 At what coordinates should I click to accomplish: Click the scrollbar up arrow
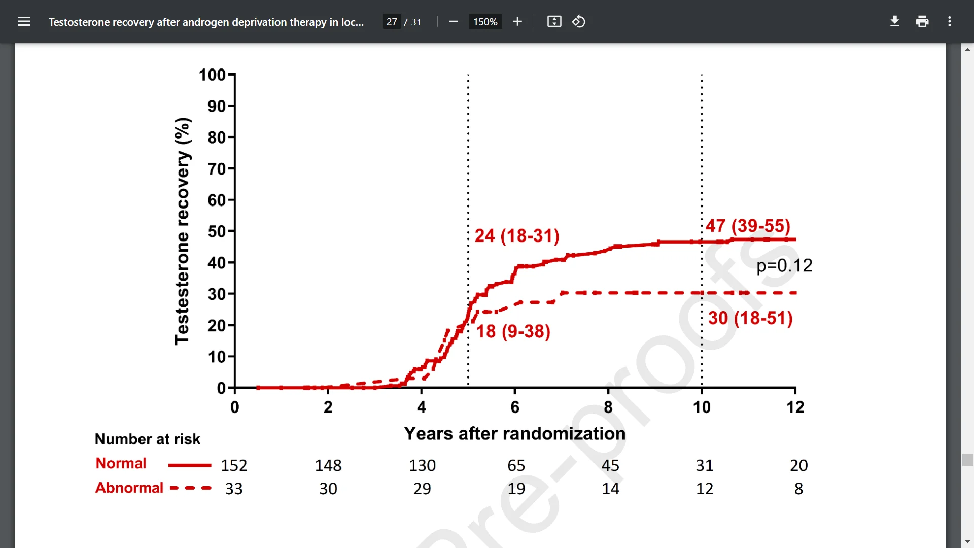pyautogui.click(x=967, y=49)
